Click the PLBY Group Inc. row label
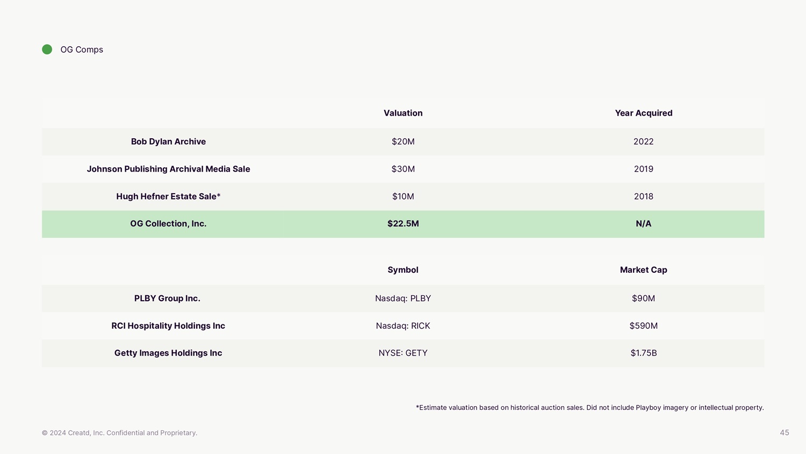Screen dimensions: 806x454 pos(167,299)
